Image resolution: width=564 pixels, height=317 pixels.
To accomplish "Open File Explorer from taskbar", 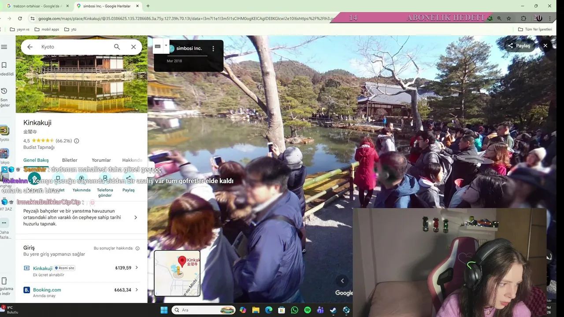I will point(256,310).
